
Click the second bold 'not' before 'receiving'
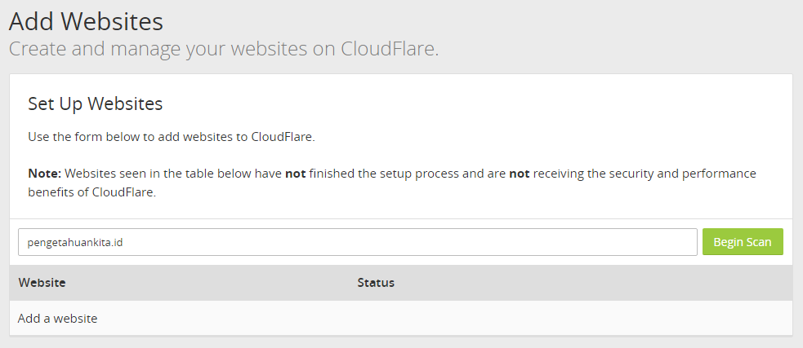coord(520,174)
